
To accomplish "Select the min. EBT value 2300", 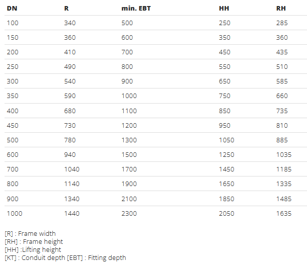I will pos(130,214).
